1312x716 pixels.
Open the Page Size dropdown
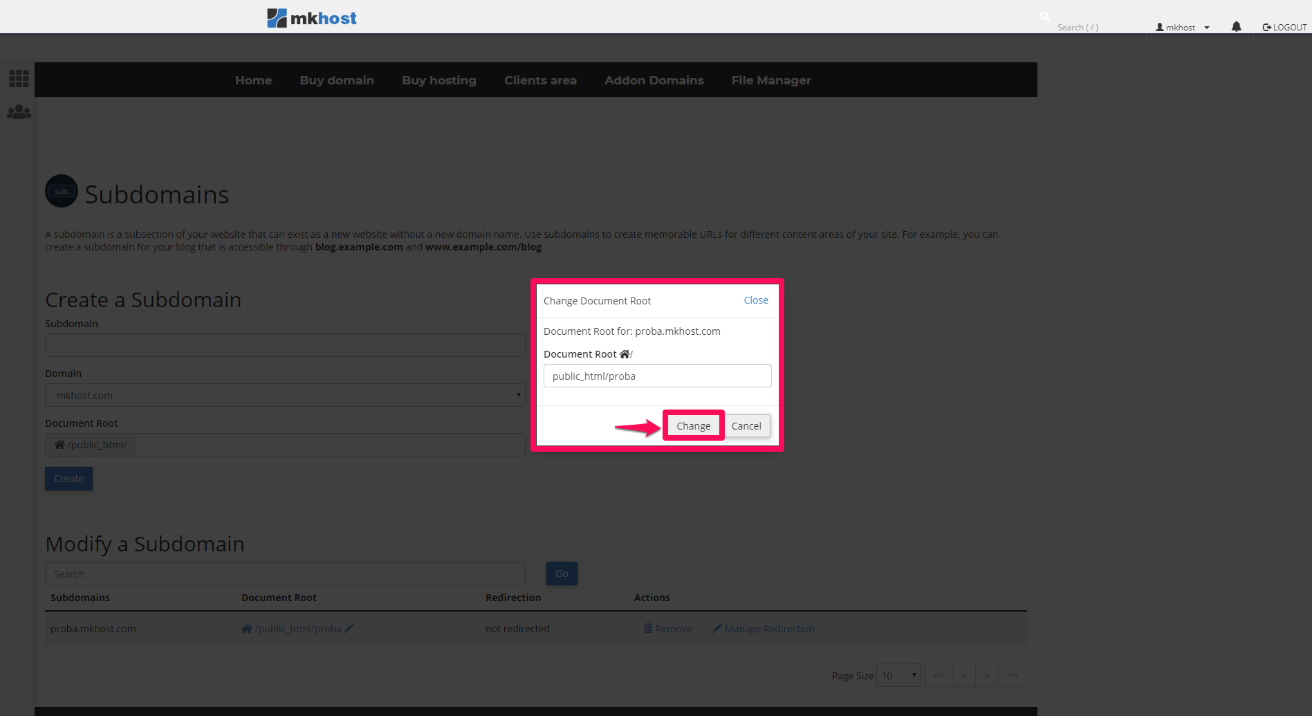[x=898, y=675]
